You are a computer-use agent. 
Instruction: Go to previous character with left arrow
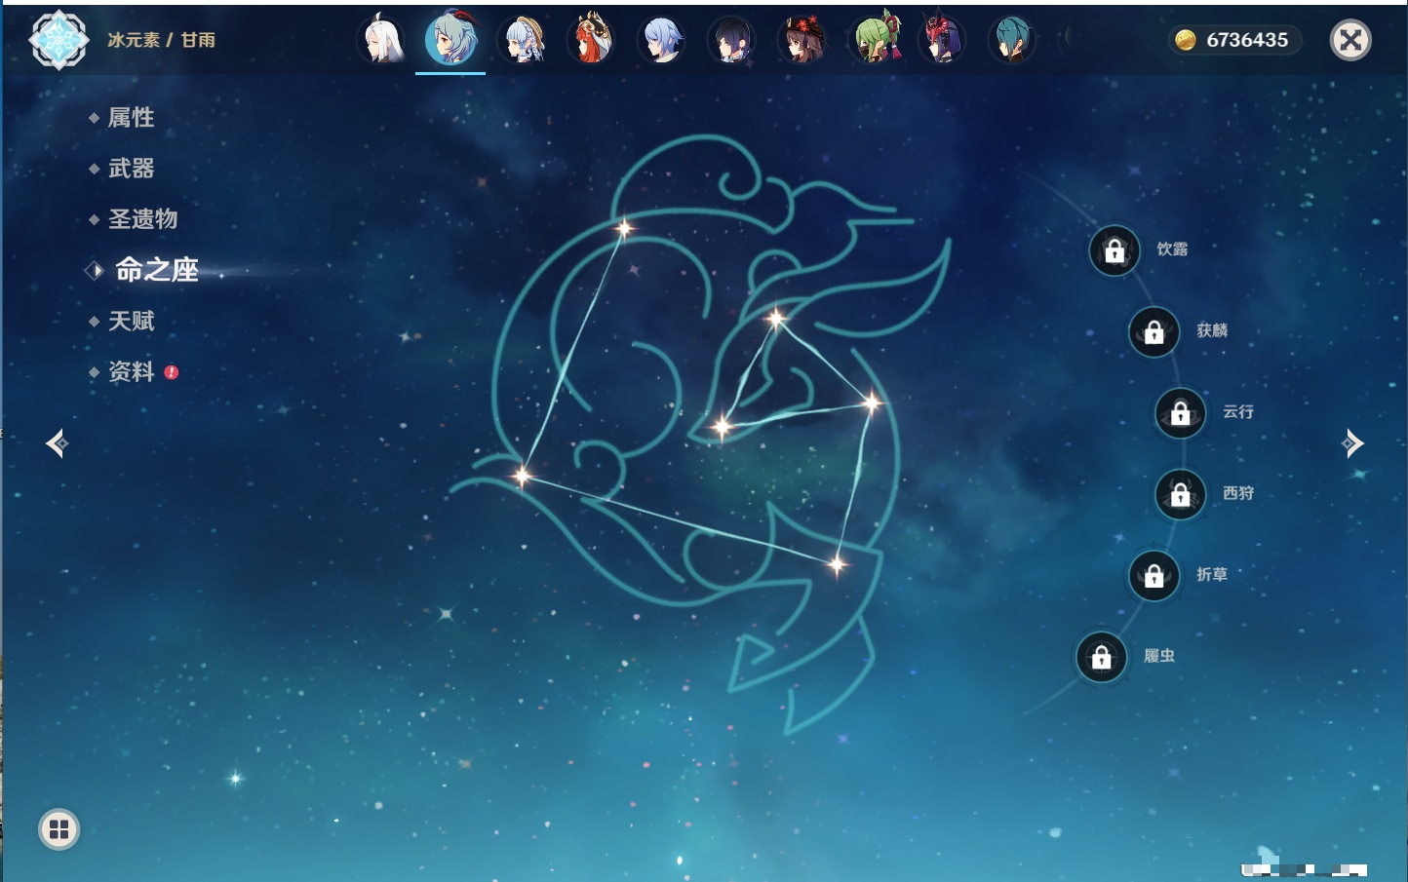coord(57,443)
